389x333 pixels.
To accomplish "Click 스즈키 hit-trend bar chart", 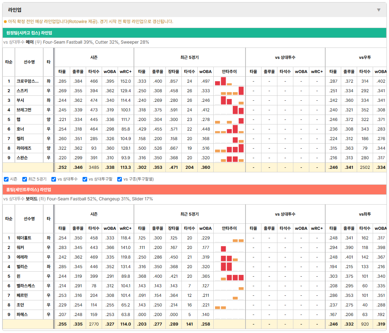I will point(229,91).
